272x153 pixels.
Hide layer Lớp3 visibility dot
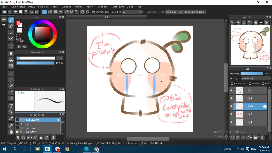[231, 114]
